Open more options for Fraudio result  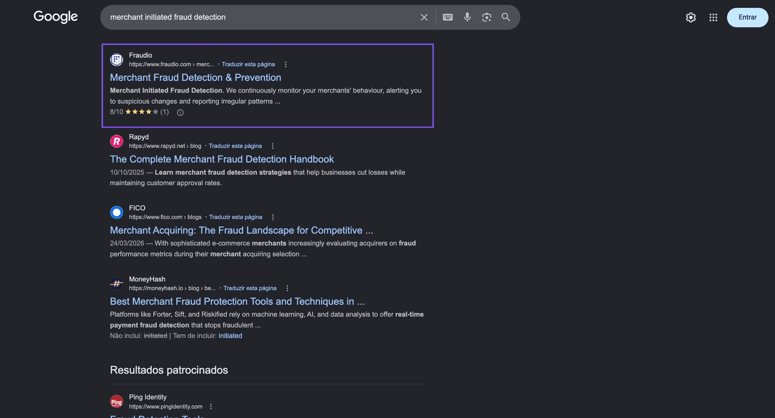[286, 65]
